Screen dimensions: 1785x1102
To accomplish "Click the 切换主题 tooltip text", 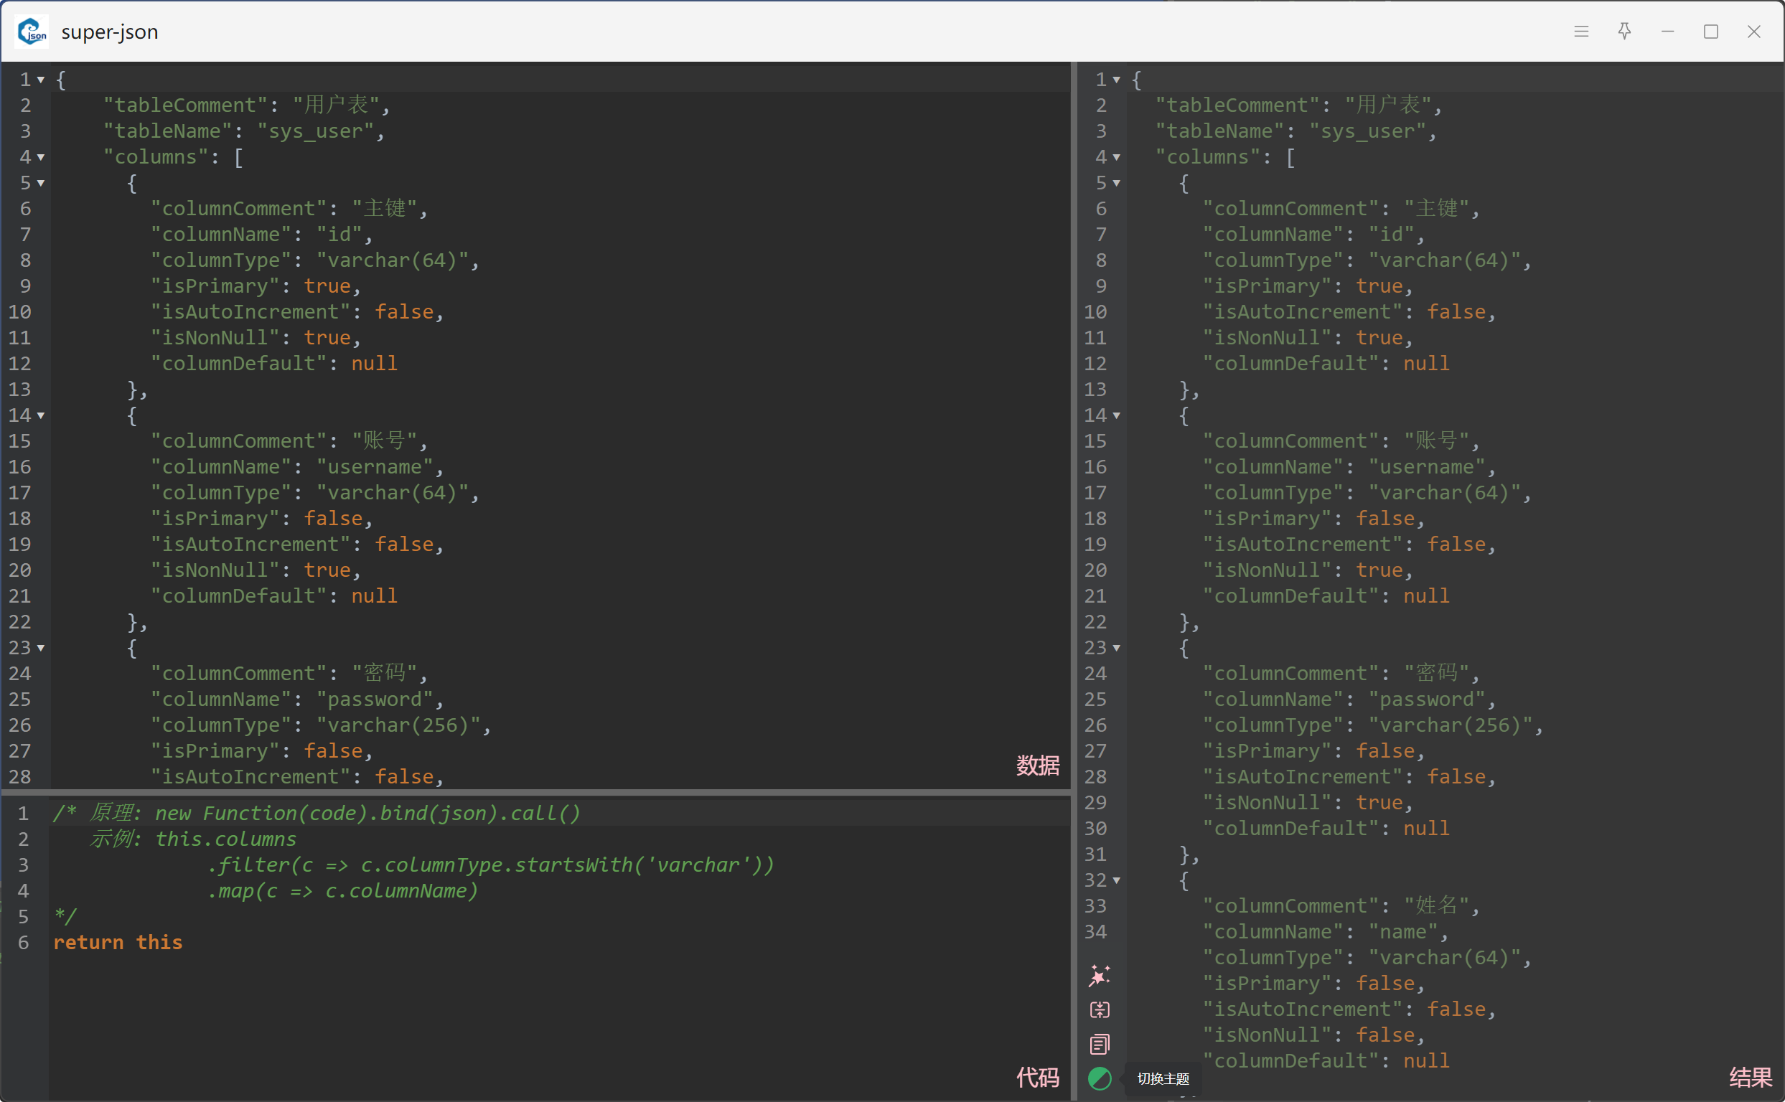I will 1163,1078.
